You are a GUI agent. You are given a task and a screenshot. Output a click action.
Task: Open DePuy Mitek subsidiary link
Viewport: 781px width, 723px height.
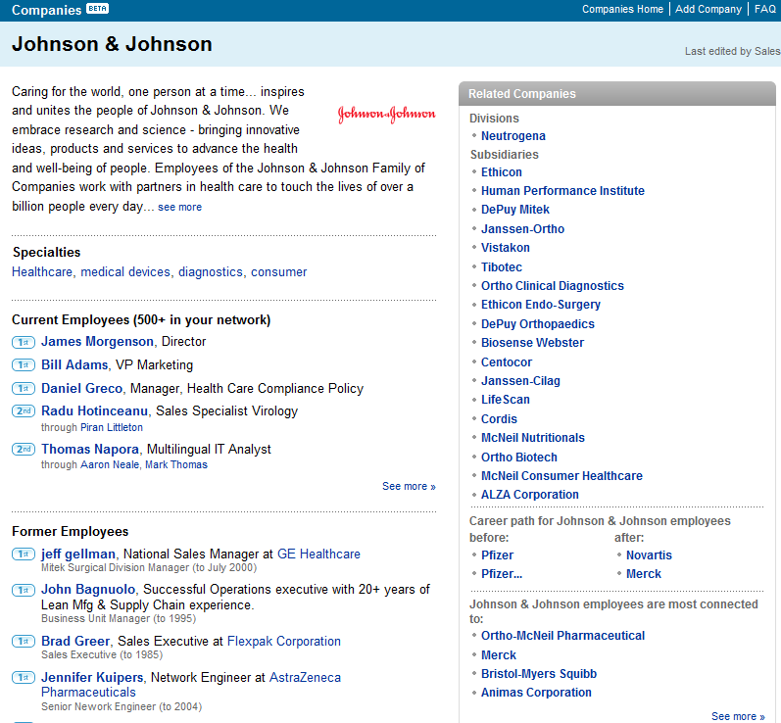pos(515,210)
